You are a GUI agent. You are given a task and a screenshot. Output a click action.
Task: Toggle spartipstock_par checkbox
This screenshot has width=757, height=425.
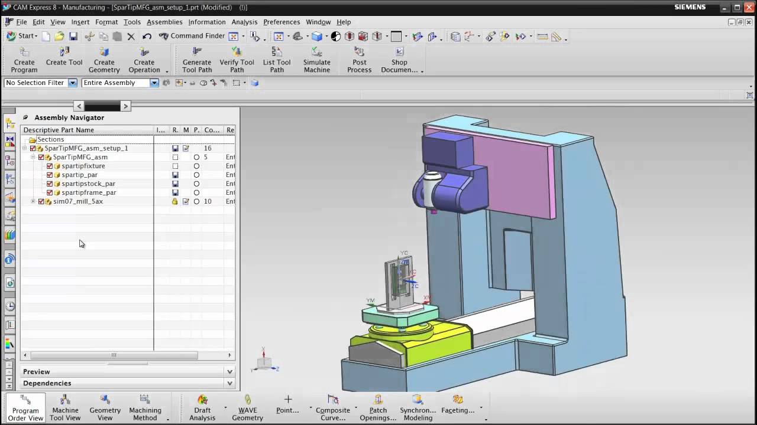[x=50, y=184]
